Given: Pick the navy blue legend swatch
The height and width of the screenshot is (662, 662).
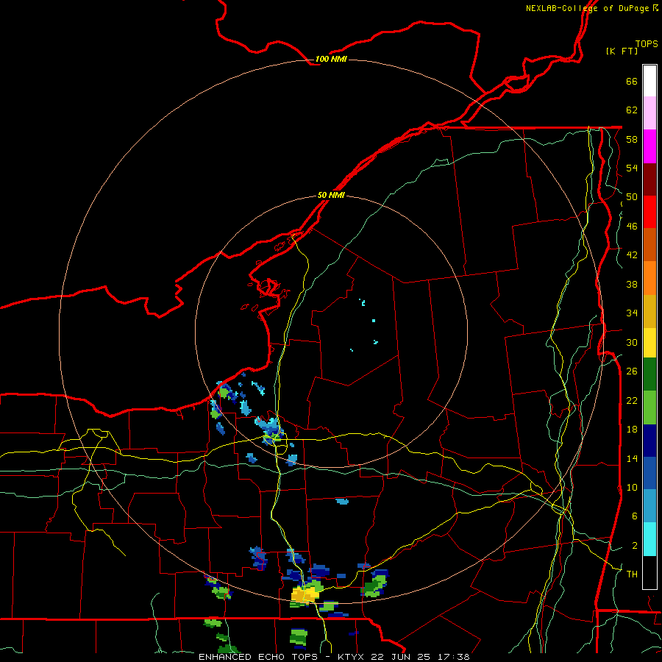Looking at the screenshot, I should click(x=649, y=441).
